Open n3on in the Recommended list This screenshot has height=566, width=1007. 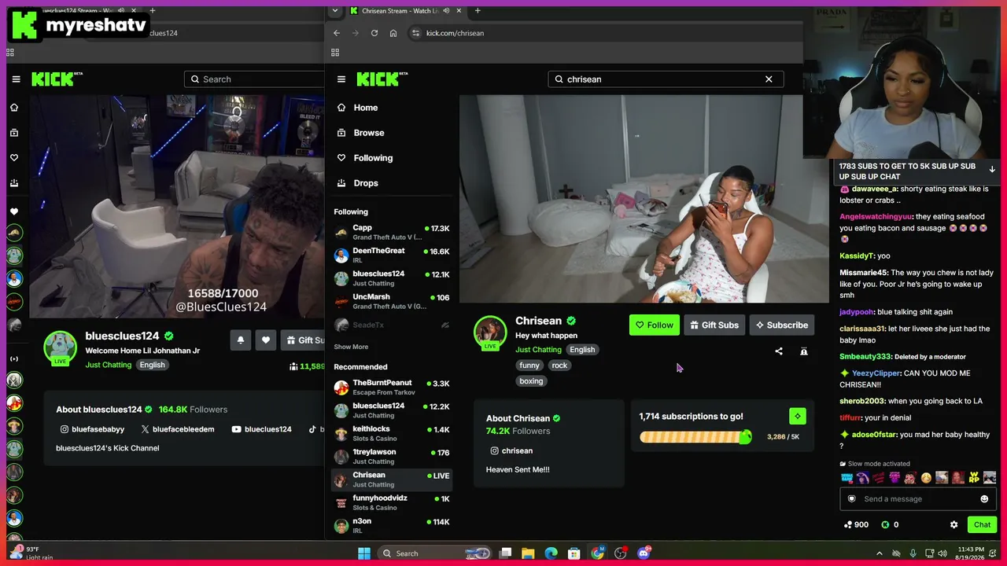(x=392, y=525)
